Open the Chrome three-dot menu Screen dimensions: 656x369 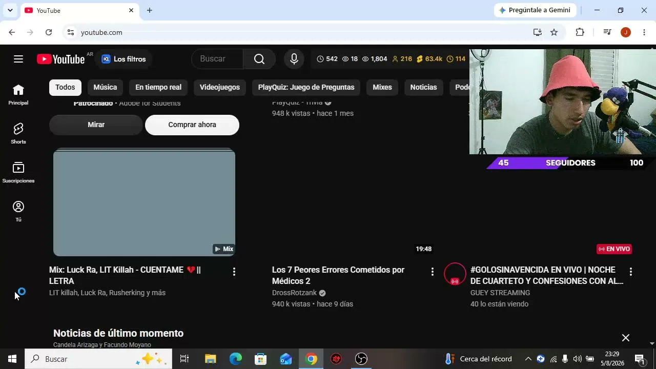(644, 32)
